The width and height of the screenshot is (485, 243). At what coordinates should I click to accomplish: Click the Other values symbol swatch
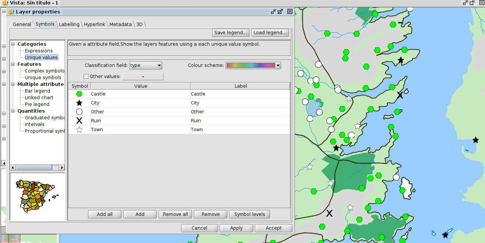tap(143, 77)
